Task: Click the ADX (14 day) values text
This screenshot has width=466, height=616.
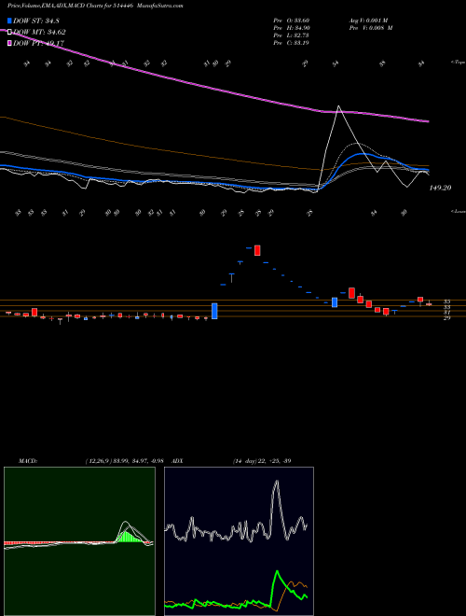Action: click(x=262, y=461)
